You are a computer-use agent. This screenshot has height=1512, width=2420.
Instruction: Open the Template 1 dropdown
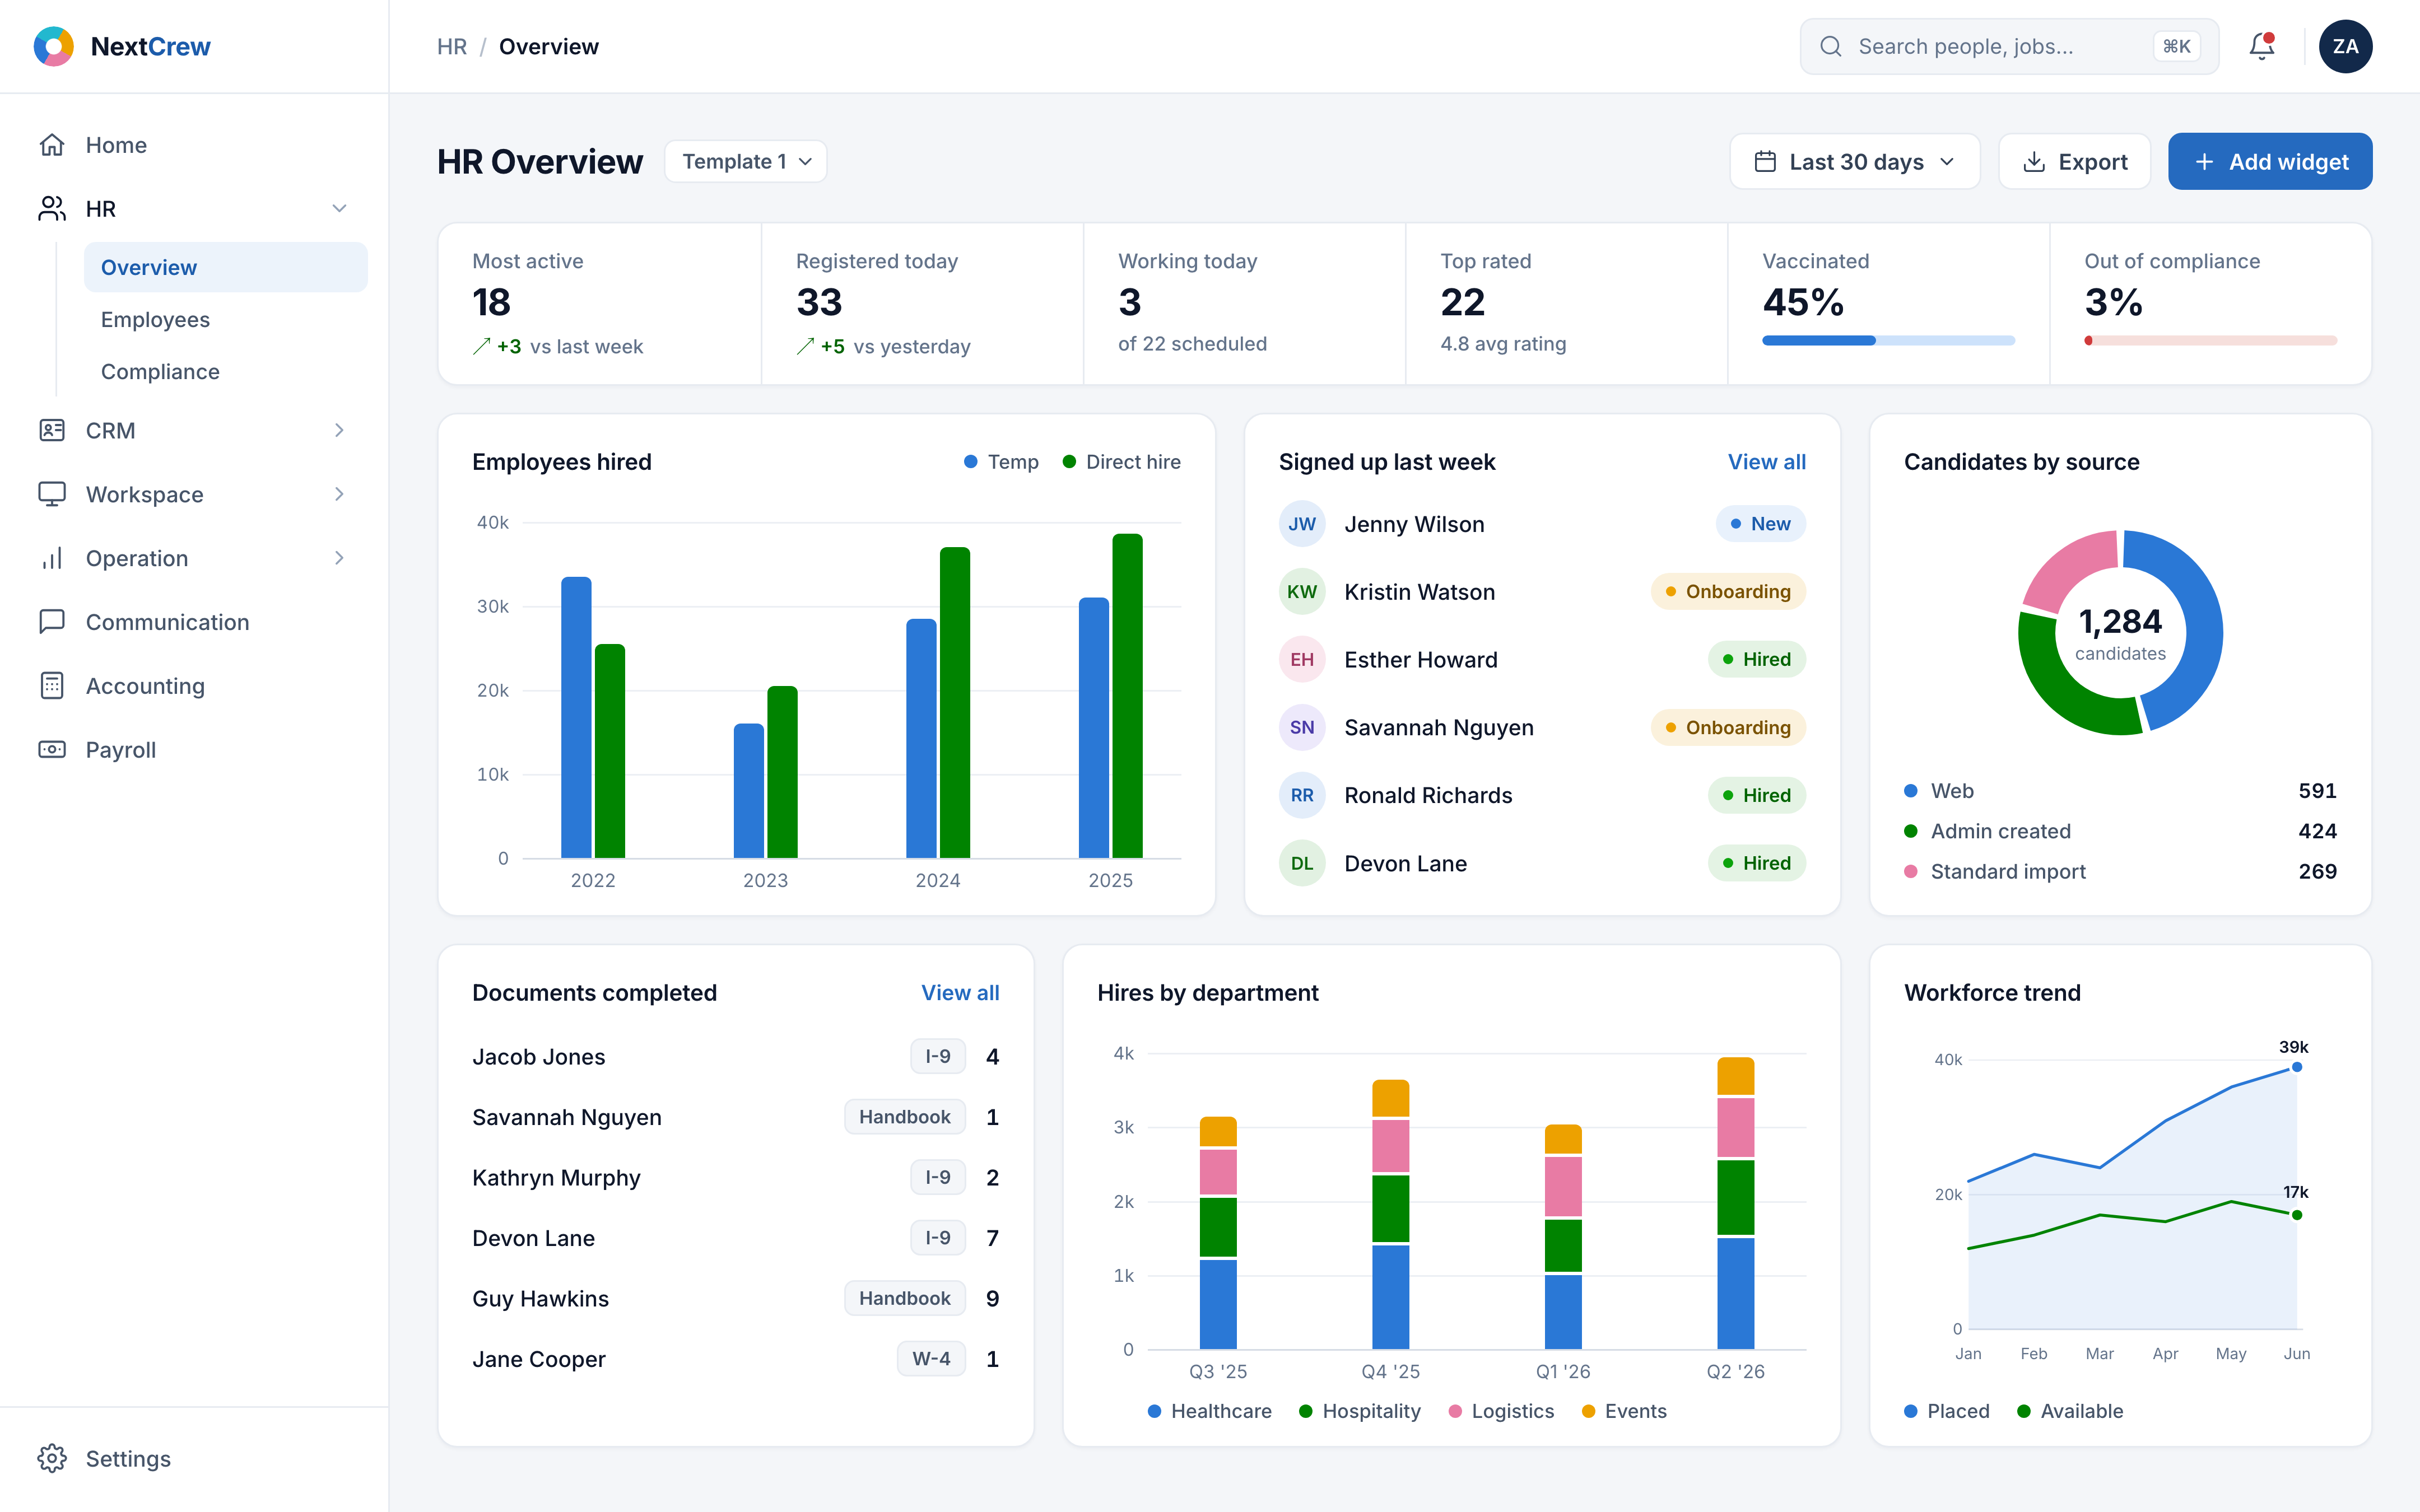coord(746,162)
